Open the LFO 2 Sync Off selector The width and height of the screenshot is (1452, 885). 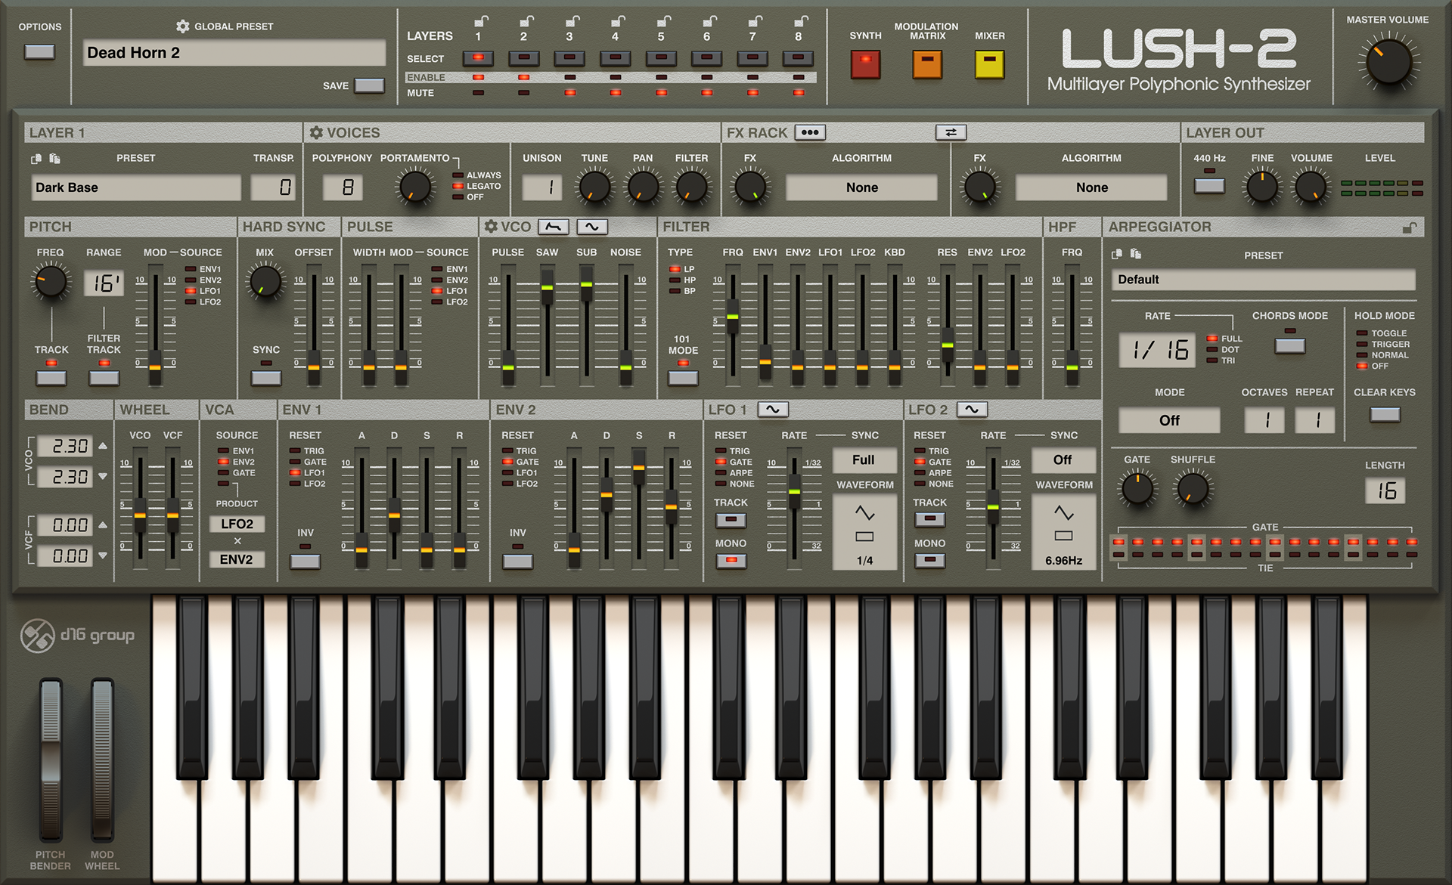click(1063, 460)
